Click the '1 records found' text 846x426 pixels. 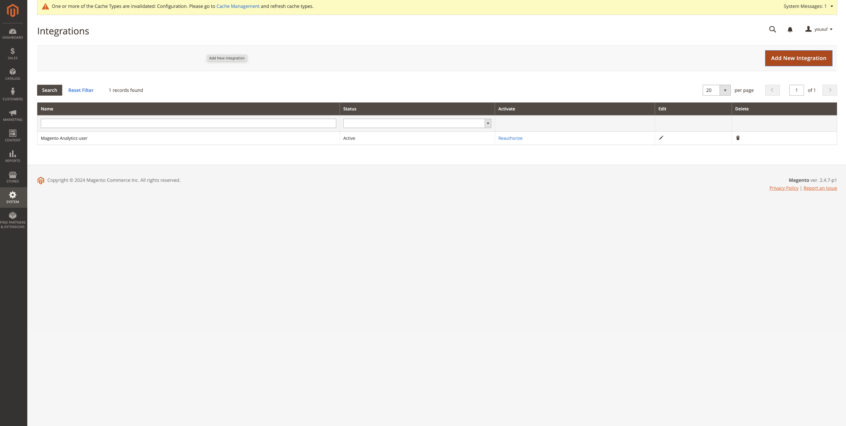click(x=126, y=90)
